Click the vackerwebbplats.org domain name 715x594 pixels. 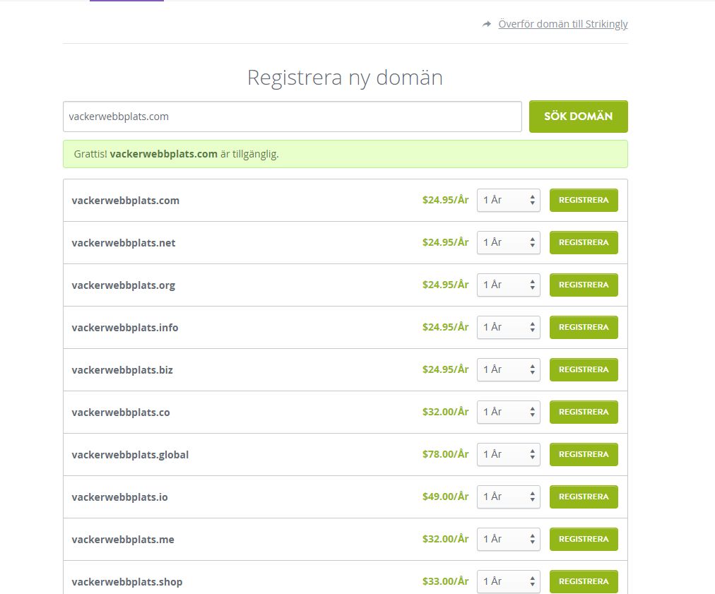[124, 285]
